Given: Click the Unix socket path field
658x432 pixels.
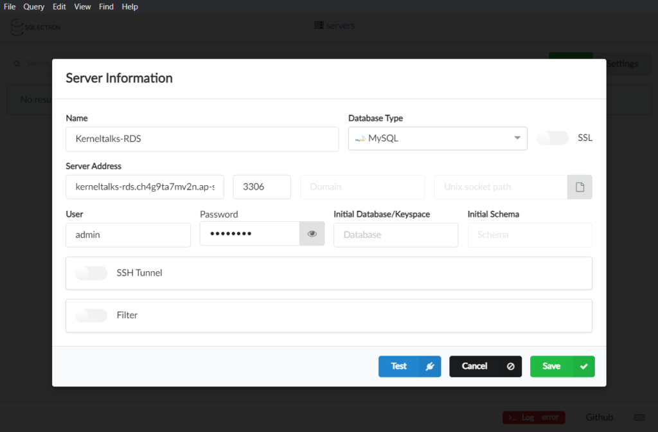Looking at the screenshot, I should pos(501,187).
